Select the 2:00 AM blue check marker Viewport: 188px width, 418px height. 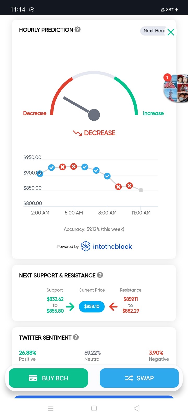40,173
